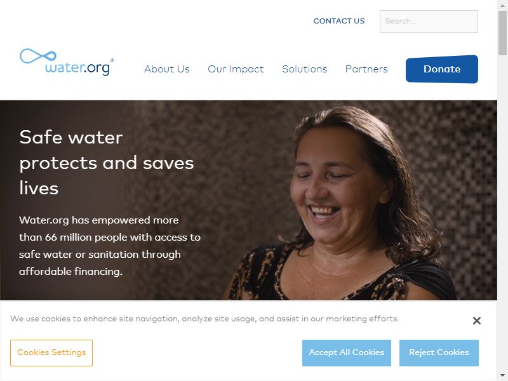
Task: Open the Our Impact menu
Action: click(236, 69)
